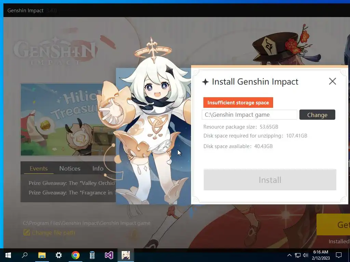This screenshot has width=350, height=262.
Task: Open the Hilichurl Treasure banner image
Action: click(x=68, y=120)
